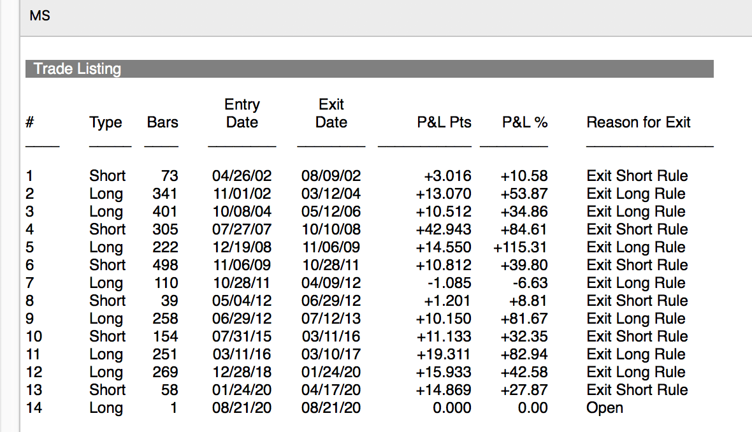This screenshot has height=432, width=752.
Task: Select the +82.94 percent value
Action: point(524,354)
